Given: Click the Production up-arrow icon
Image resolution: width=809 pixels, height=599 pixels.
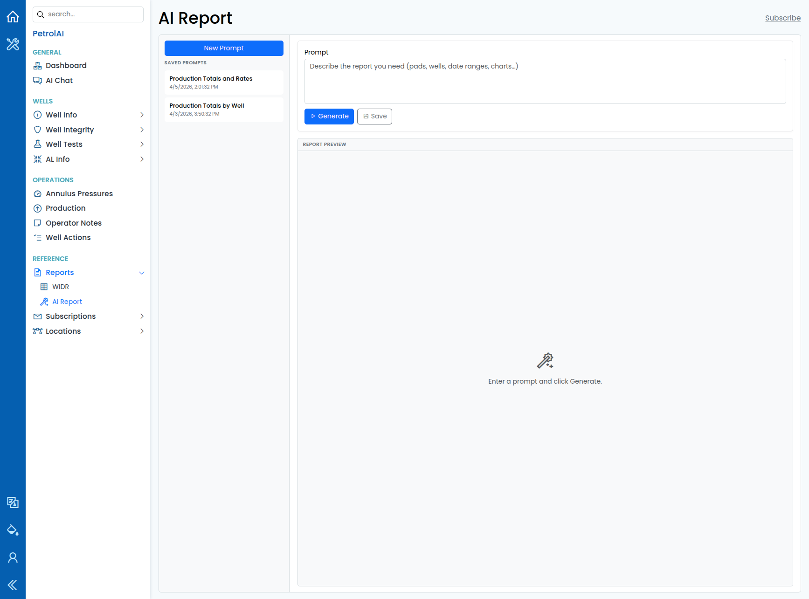Looking at the screenshot, I should click(38, 208).
